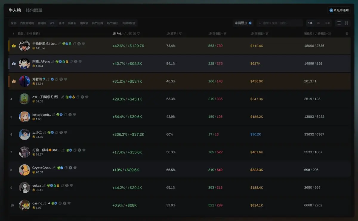Open 0 延時通知 button
This screenshot has height=221, width=358.
click(x=339, y=10)
